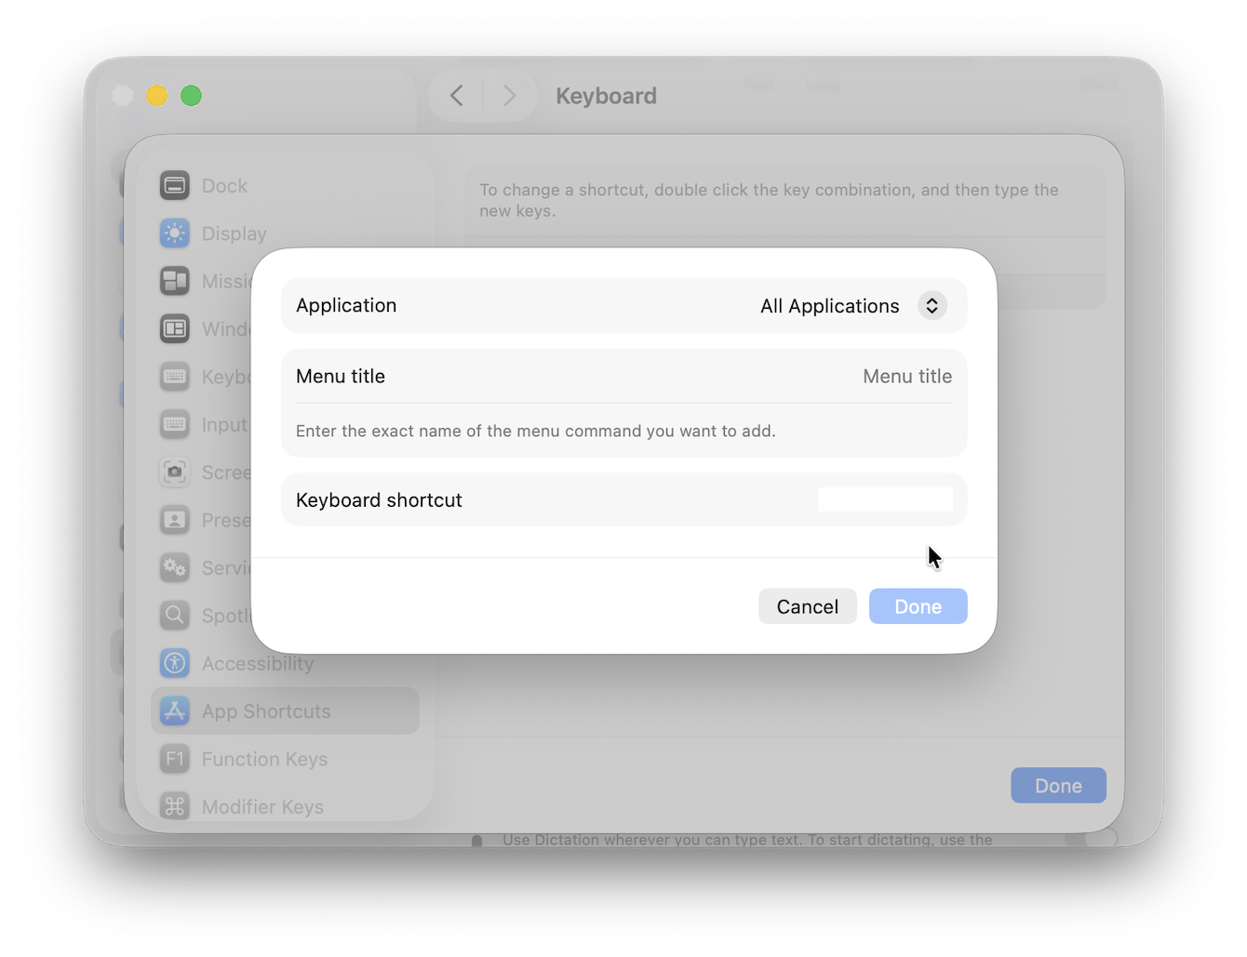The width and height of the screenshot is (1247, 957).
Task: Select the Function Keys F1 icon
Action: point(175,759)
